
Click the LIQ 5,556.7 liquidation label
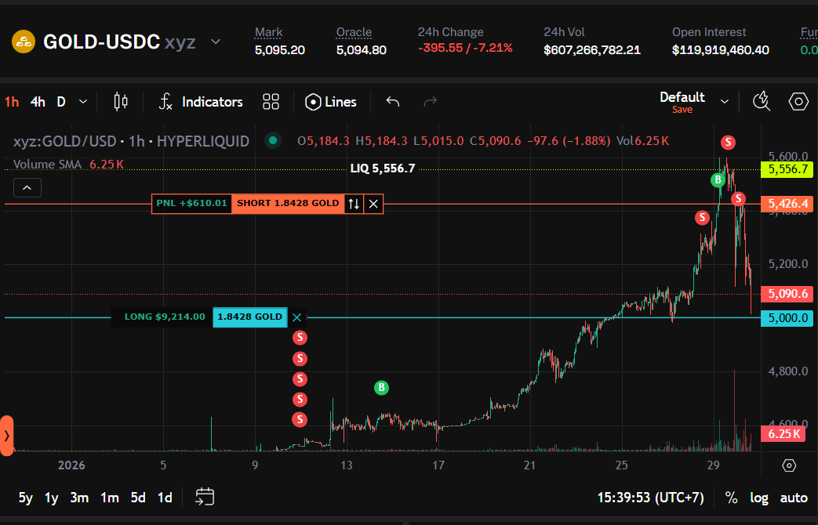click(x=383, y=168)
